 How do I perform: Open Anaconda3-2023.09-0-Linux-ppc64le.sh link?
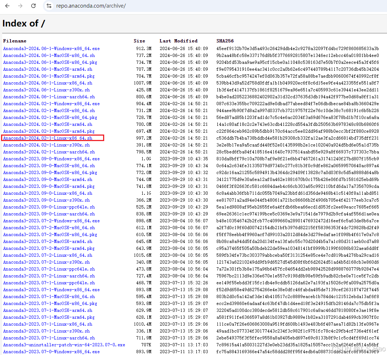tap(49, 207)
